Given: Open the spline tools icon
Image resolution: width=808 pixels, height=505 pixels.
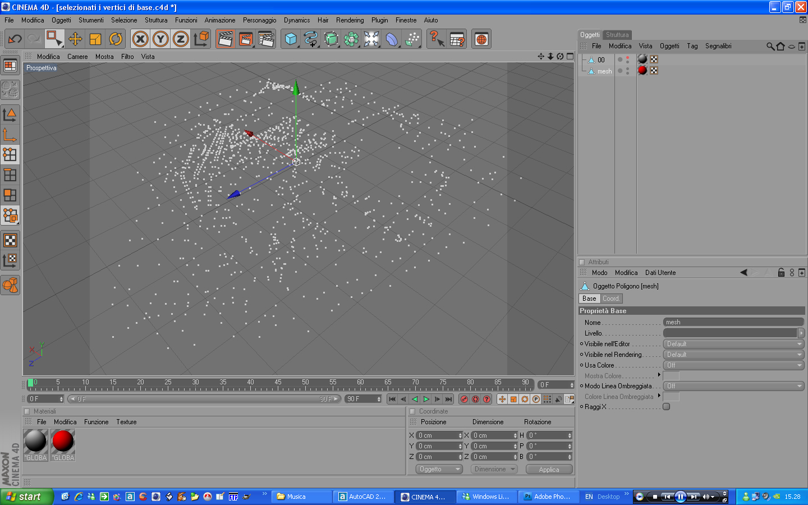Looking at the screenshot, I should pyautogui.click(x=311, y=39).
